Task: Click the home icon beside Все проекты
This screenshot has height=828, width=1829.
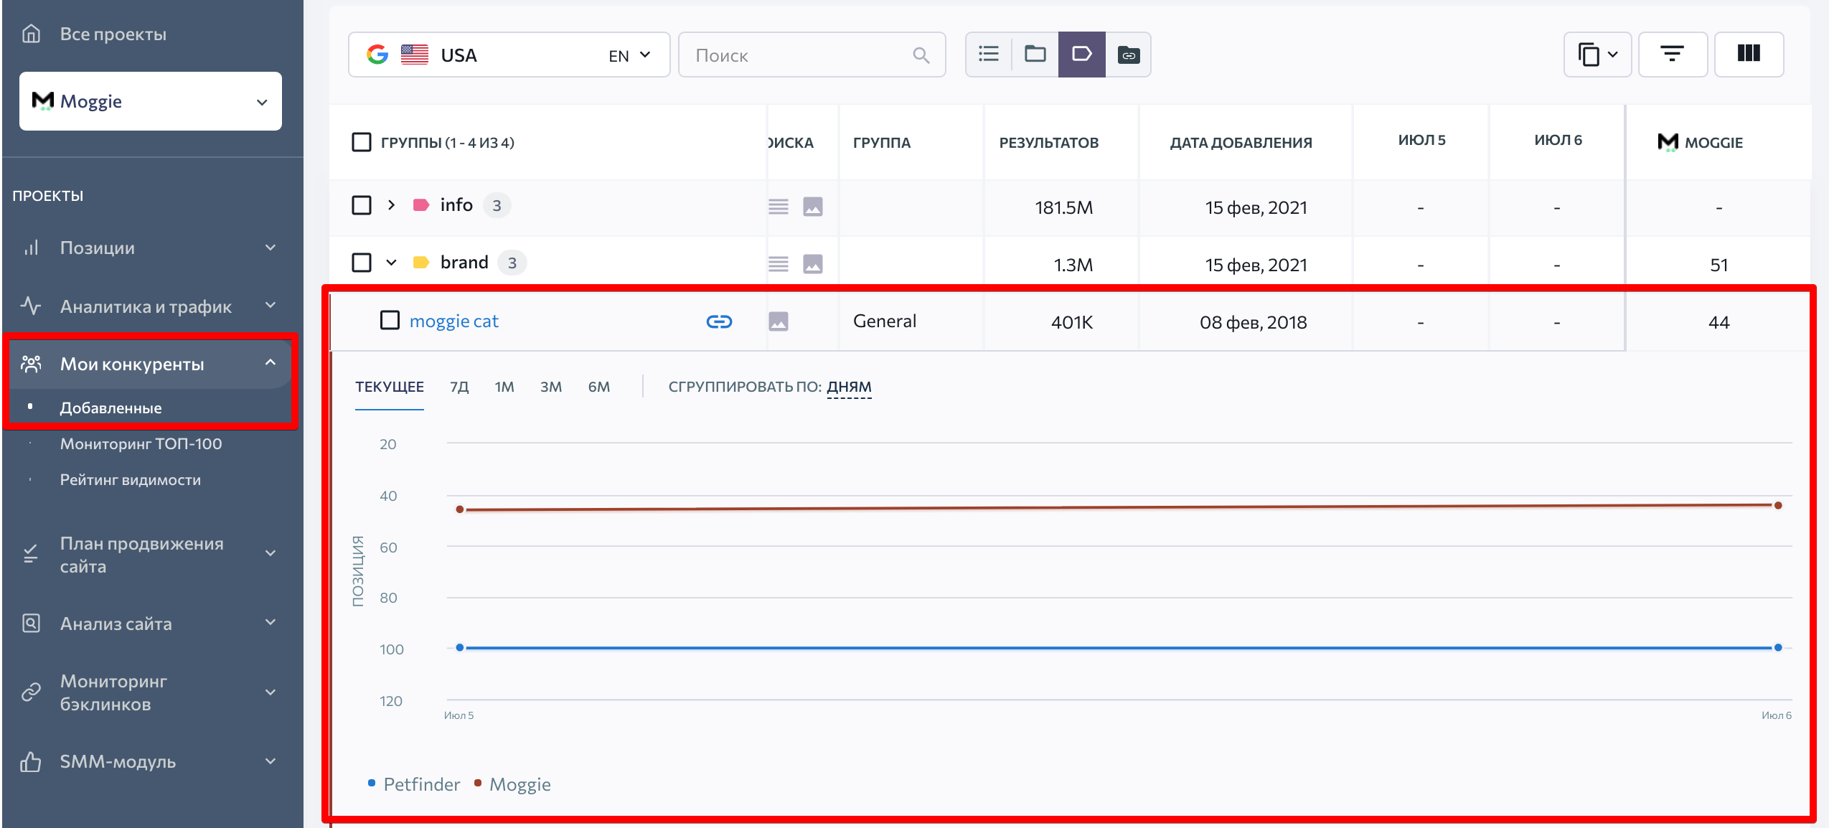Action: pyautogui.click(x=31, y=34)
